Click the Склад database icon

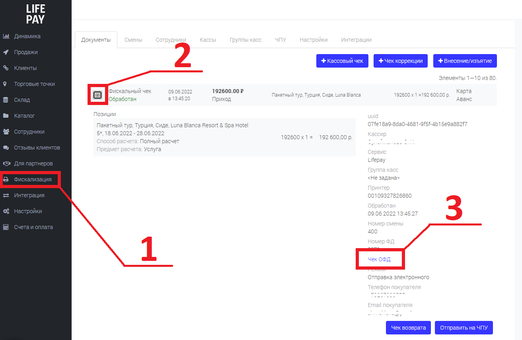click(6, 100)
